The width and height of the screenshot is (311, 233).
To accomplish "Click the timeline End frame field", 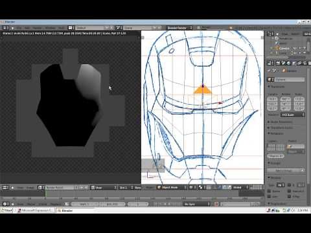I will point(112,204).
